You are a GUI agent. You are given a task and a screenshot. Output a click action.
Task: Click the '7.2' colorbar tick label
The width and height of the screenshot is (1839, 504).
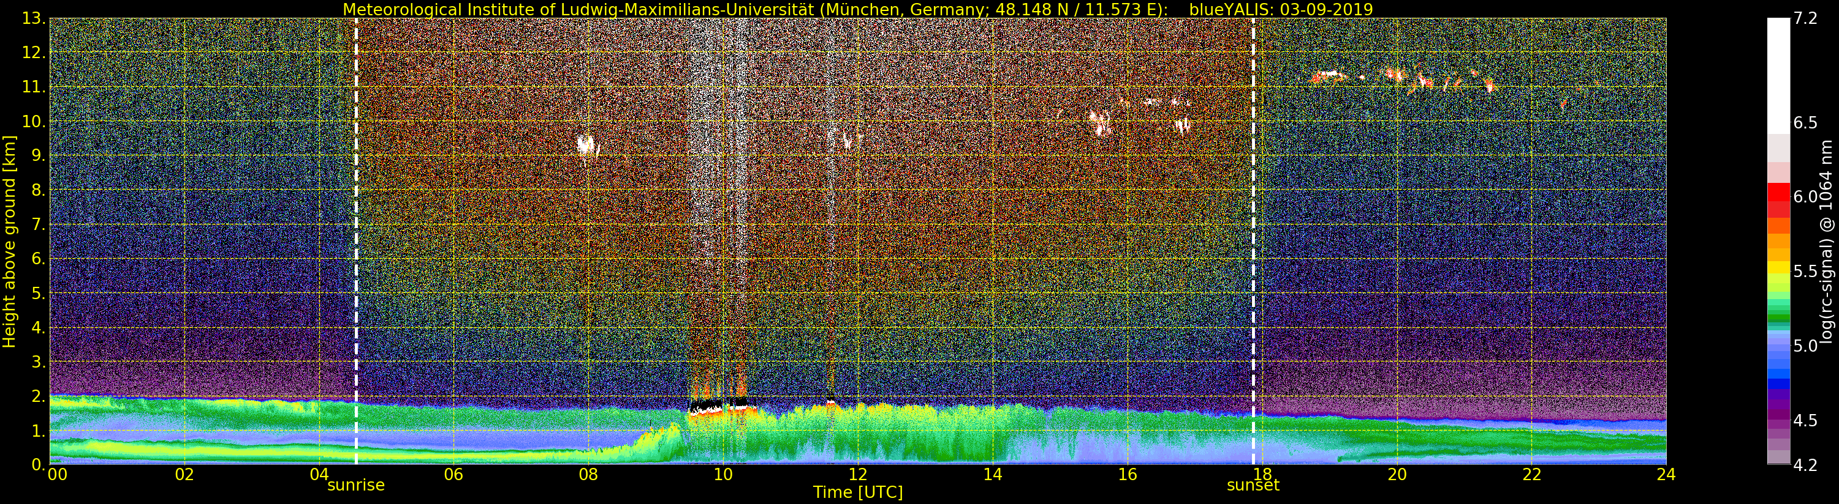click(x=1805, y=18)
